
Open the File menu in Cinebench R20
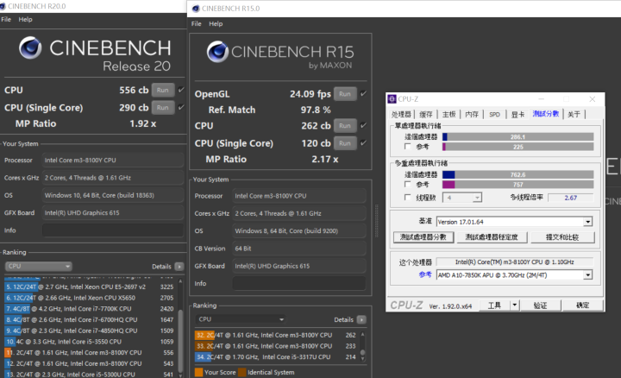tap(6, 19)
